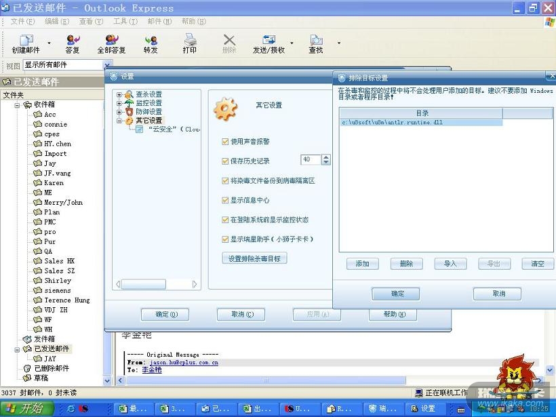Click the Windows Start (开始) button
Viewport: 556px width, 417px height.
(x=27, y=409)
